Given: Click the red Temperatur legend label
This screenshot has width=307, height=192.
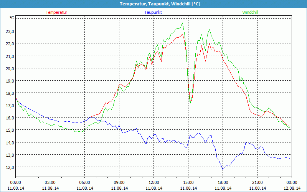Looking at the screenshot, I should tap(56, 12).
